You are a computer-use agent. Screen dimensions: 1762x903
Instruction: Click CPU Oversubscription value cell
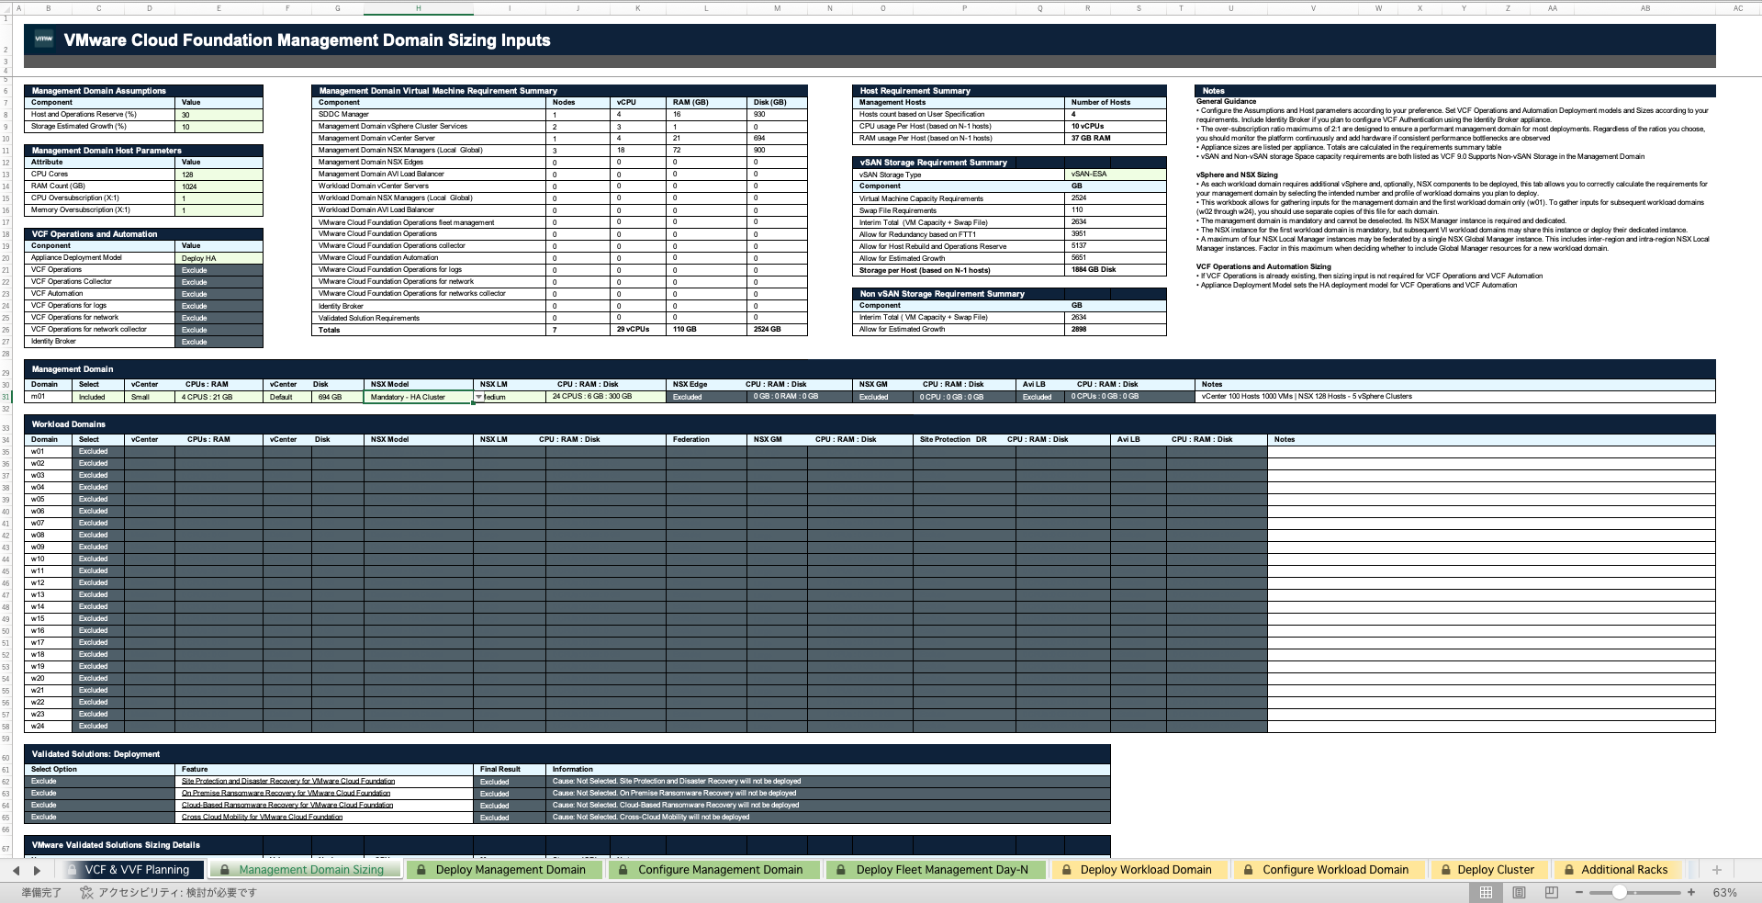coord(219,198)
